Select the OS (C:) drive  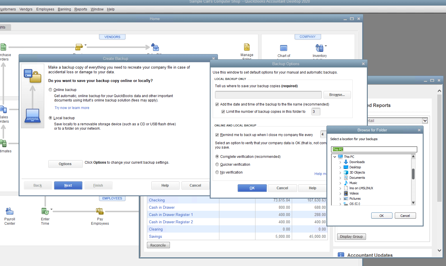tap(354, 204)
